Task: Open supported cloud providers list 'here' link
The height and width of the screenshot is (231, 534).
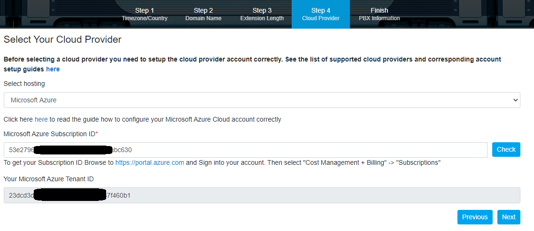Action: tap(53, 69)
